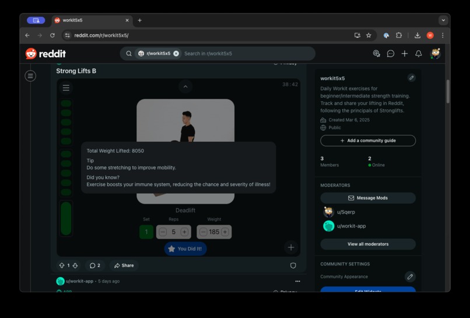Edit Community Appearance pencil icon

pos(410,277)
